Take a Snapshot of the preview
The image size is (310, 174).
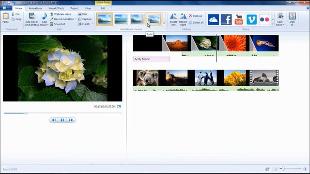tap(58, 24)
